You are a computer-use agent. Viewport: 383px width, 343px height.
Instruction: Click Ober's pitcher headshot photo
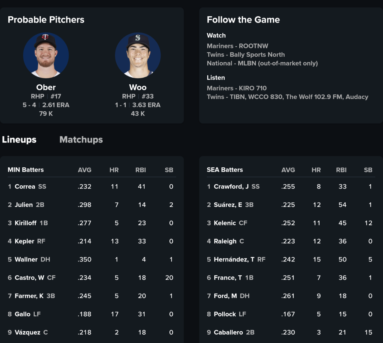point(46,55)
